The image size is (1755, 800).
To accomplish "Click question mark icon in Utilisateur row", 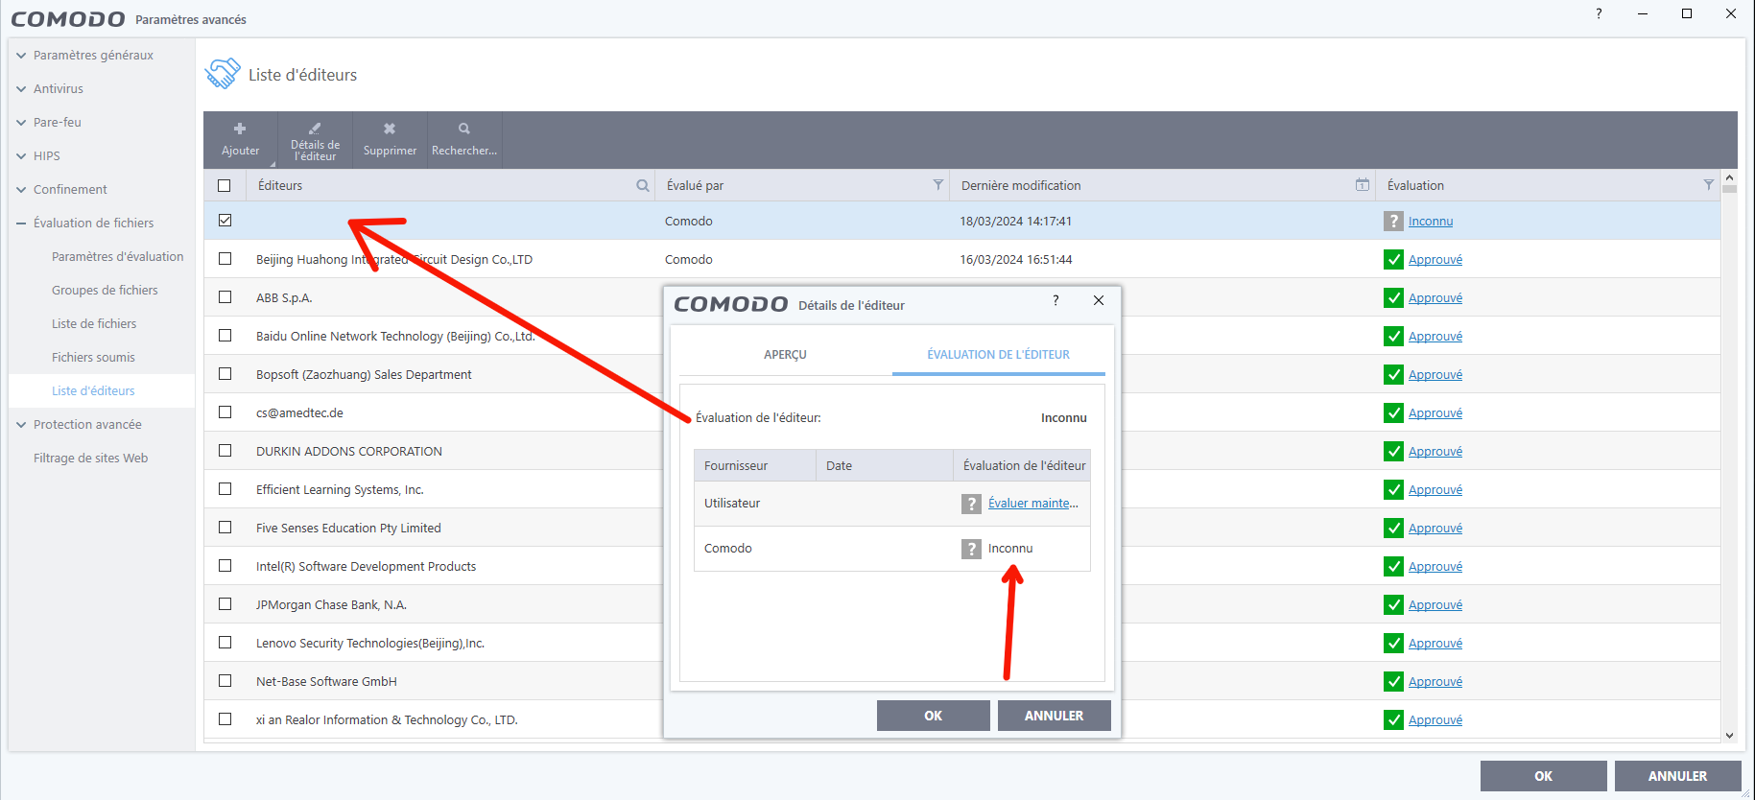I will 971,504.
